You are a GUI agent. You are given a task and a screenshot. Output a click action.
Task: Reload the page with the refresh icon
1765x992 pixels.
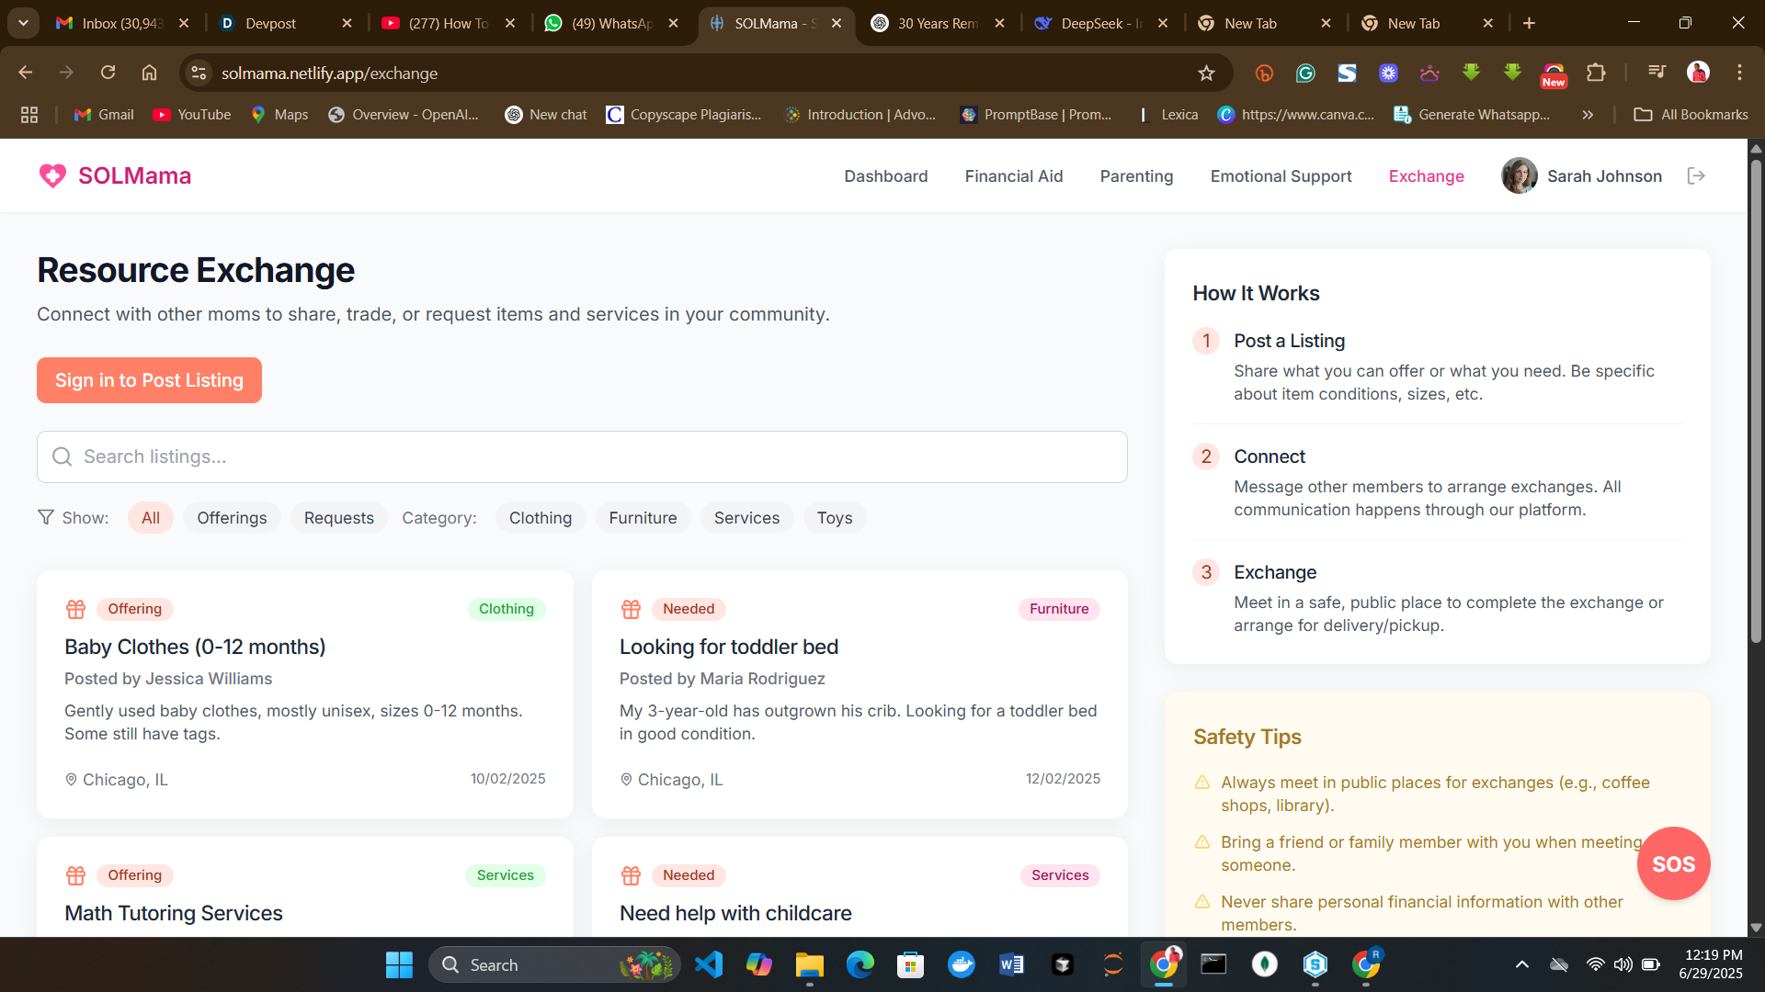click(108, 73)
